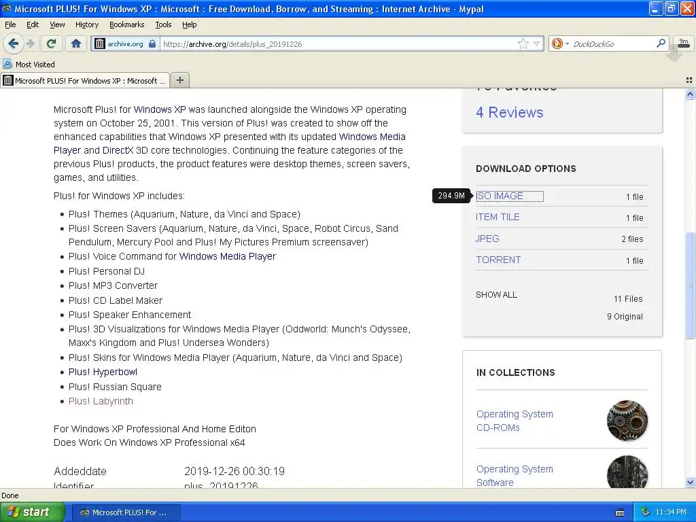Image resolution: width=696 pixels, height=522 pixels.
Task: Click the DOWNLOAD OPTIONS heading
Action: (526, 169)
